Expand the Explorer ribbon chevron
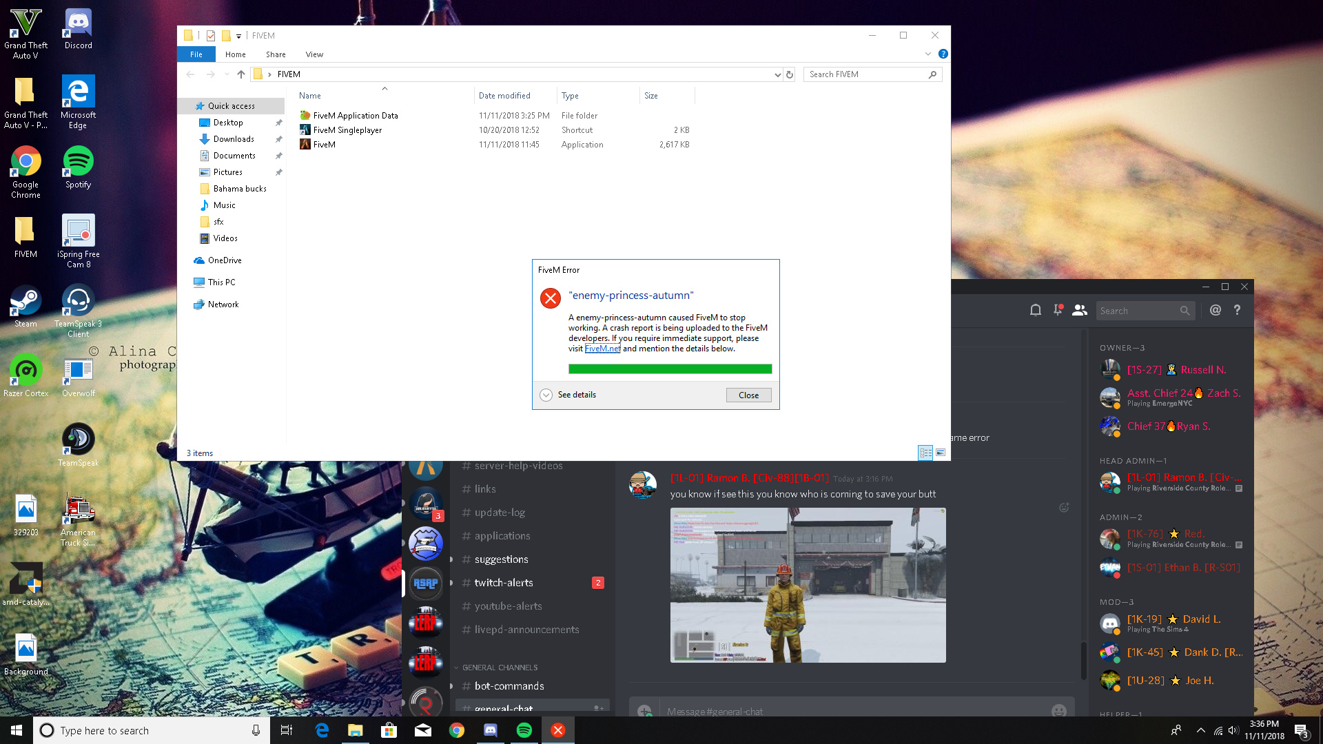 pyautogui.click(x=928, y=54)
